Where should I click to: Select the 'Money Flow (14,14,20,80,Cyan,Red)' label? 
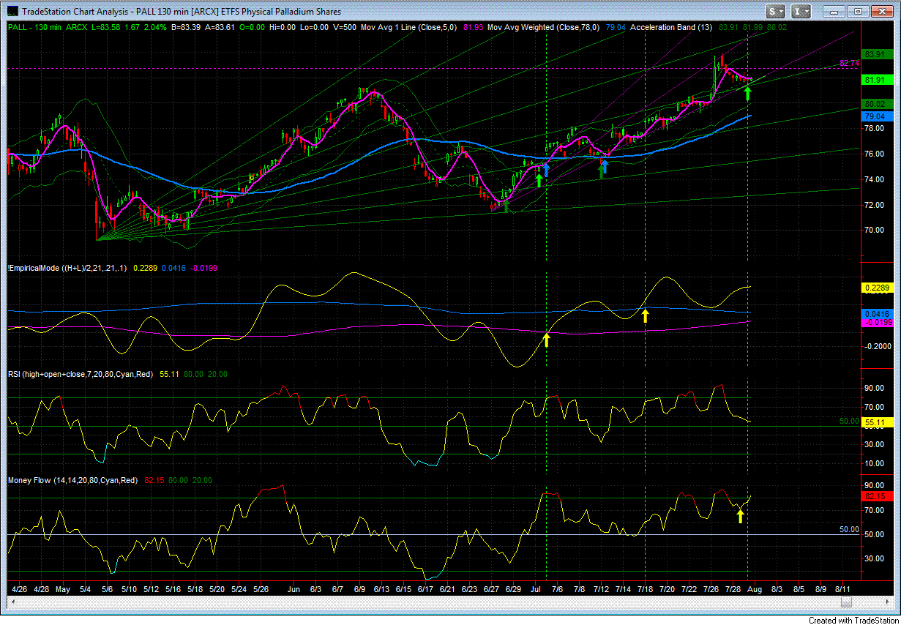coord(73,480)
